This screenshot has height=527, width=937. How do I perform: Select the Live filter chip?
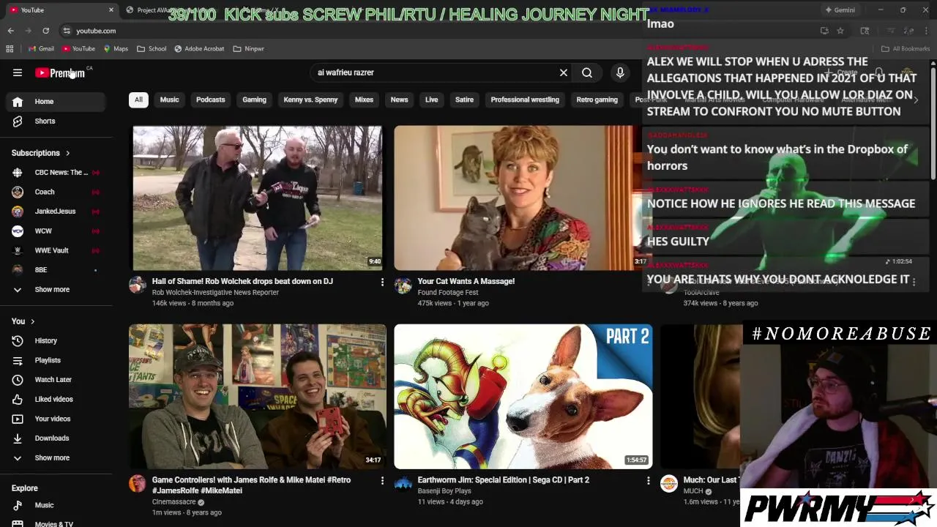431,100
